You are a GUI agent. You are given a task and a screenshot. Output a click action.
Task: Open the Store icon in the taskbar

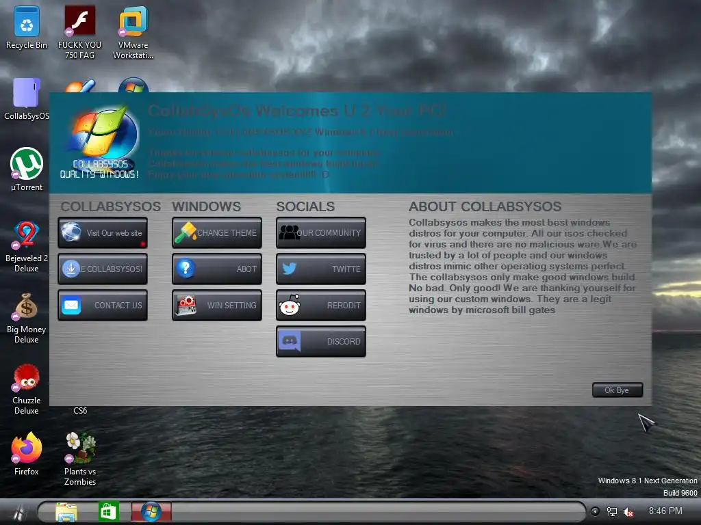(109, 511)
